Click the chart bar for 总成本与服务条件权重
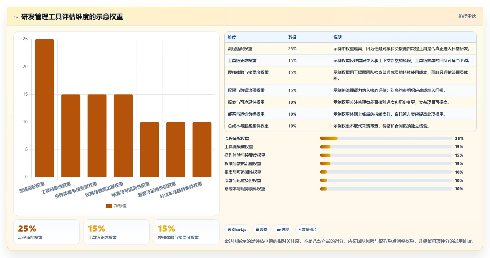 tap(202, 150)
